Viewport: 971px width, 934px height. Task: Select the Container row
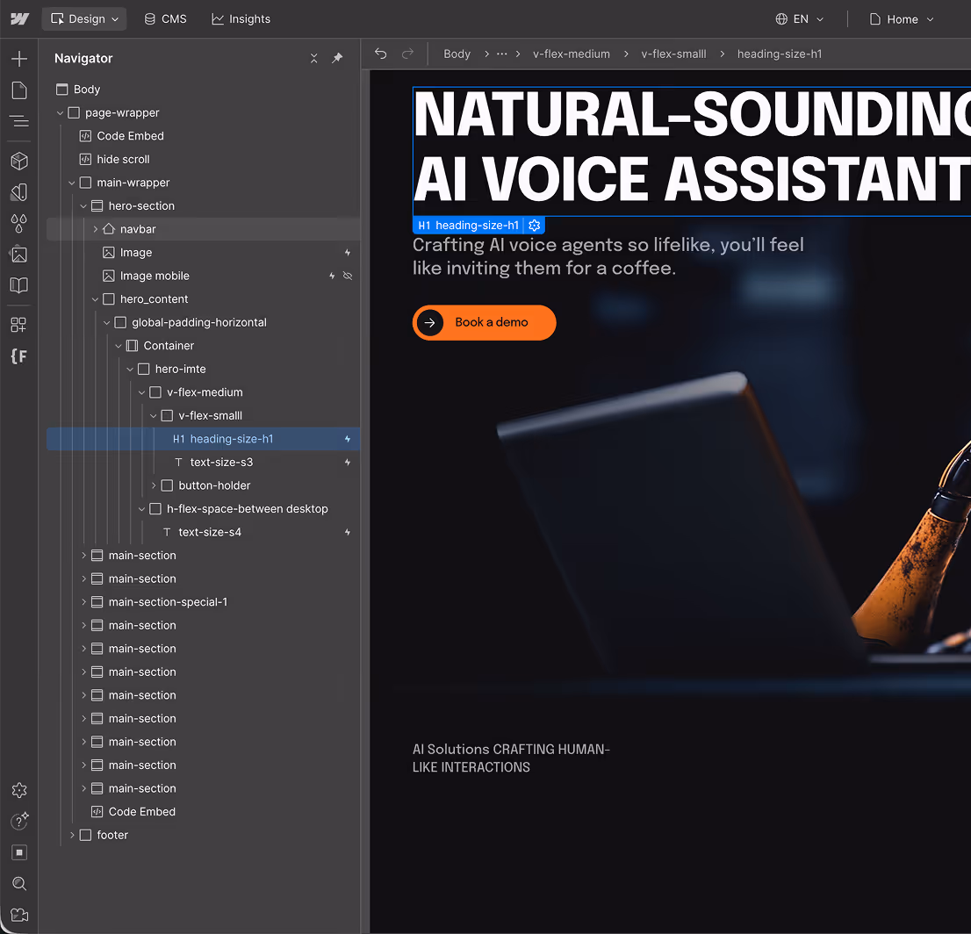coord(203,346)
